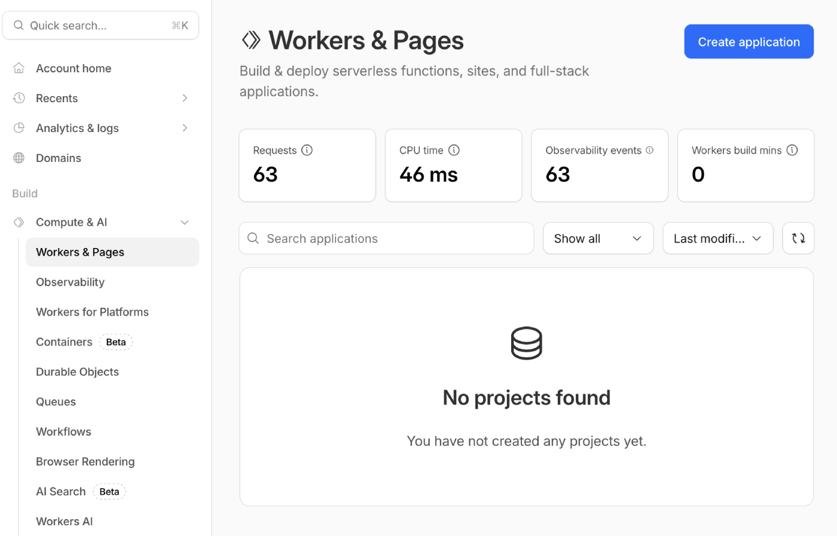Switch to the Observability section
Viewport: 837px width, 536px height.
[70, 281]
